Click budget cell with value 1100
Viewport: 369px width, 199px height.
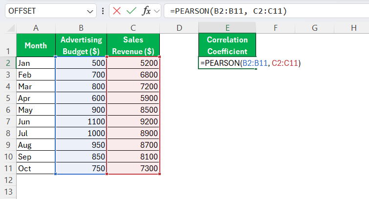click(x=81, y=121)
